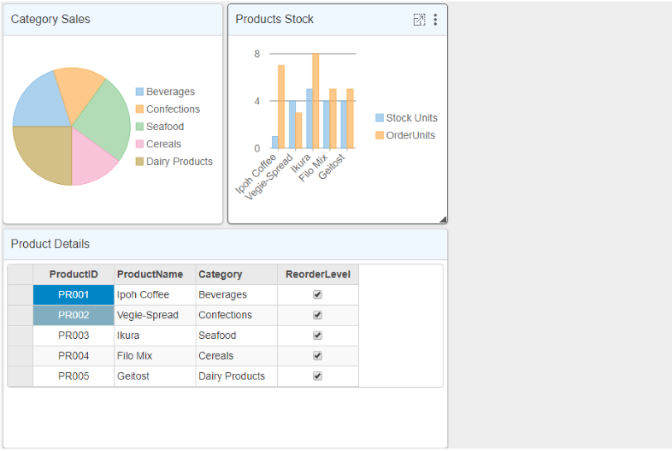
Task: Click the Beverages legend color icon
Action: 139,92
